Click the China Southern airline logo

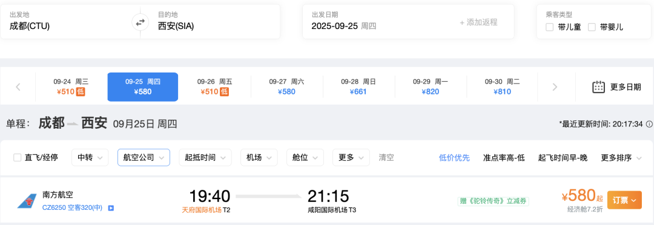tap(27, 201)
